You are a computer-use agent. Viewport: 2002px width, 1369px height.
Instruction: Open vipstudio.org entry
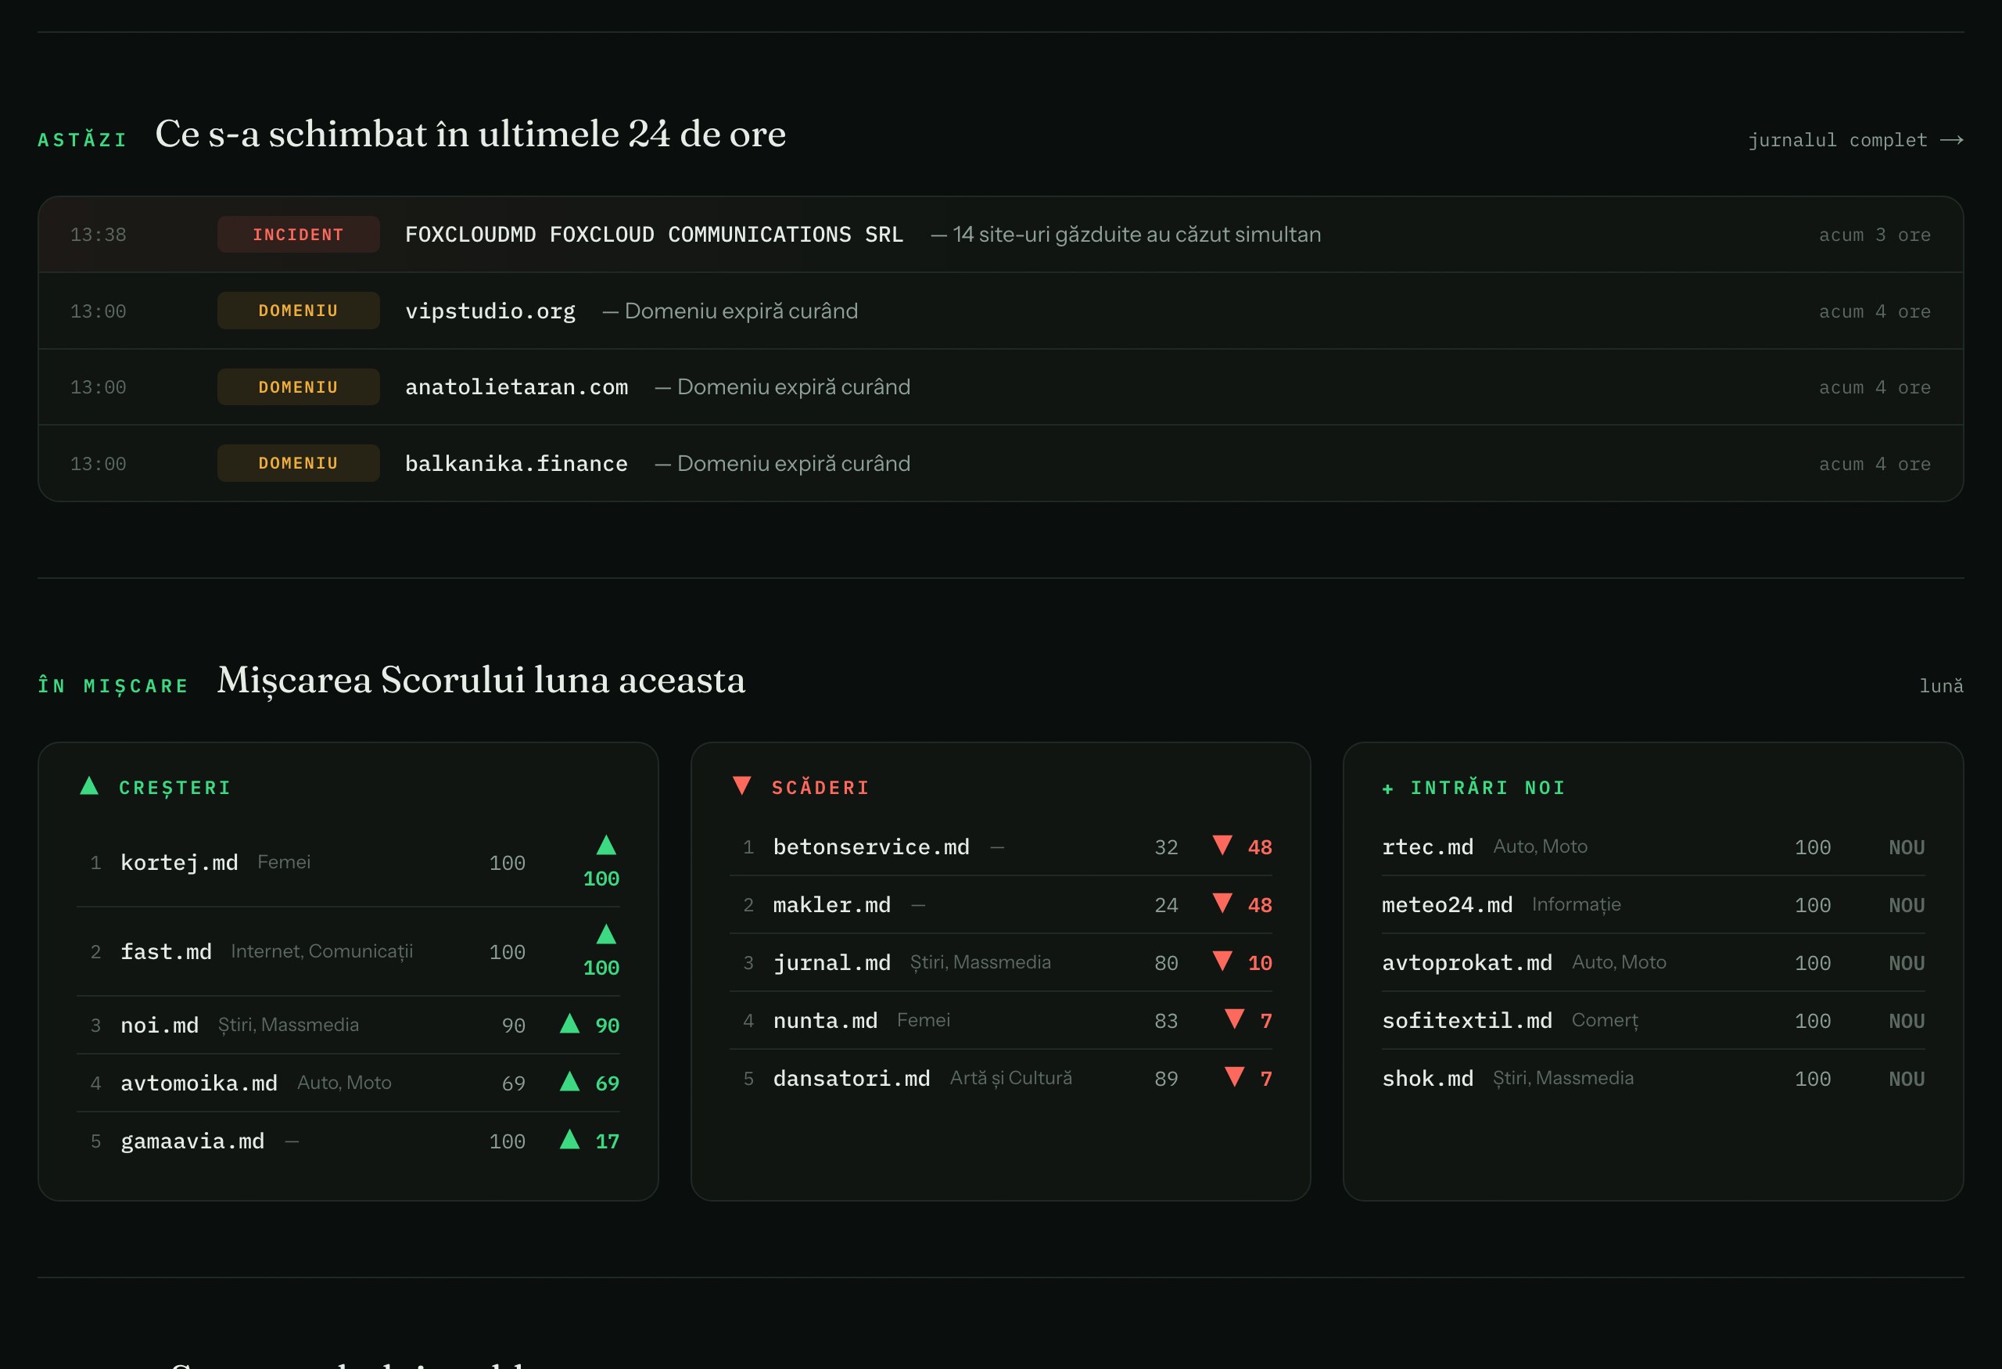click(490, 311)
